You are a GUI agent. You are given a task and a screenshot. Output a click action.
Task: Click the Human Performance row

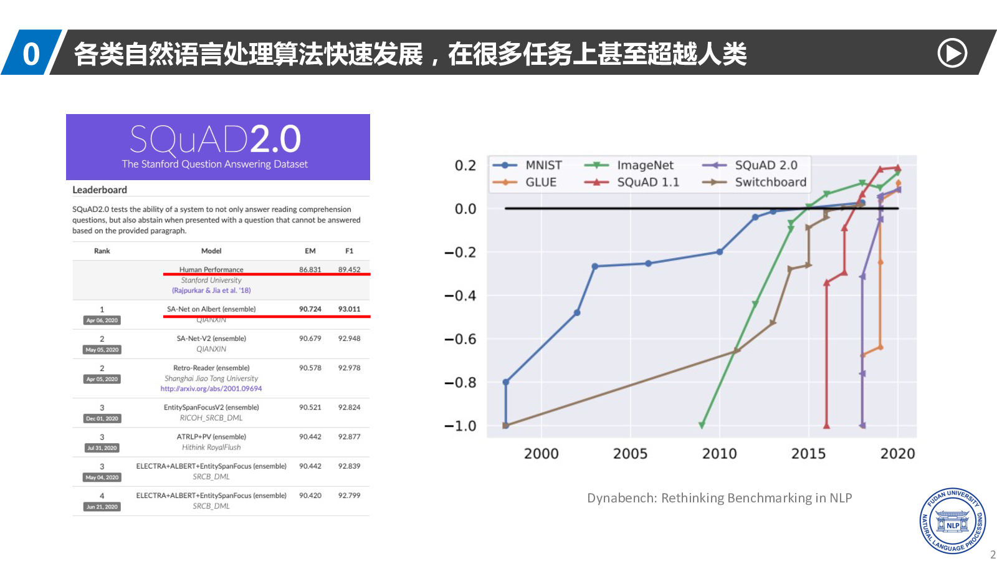(221, 280)
